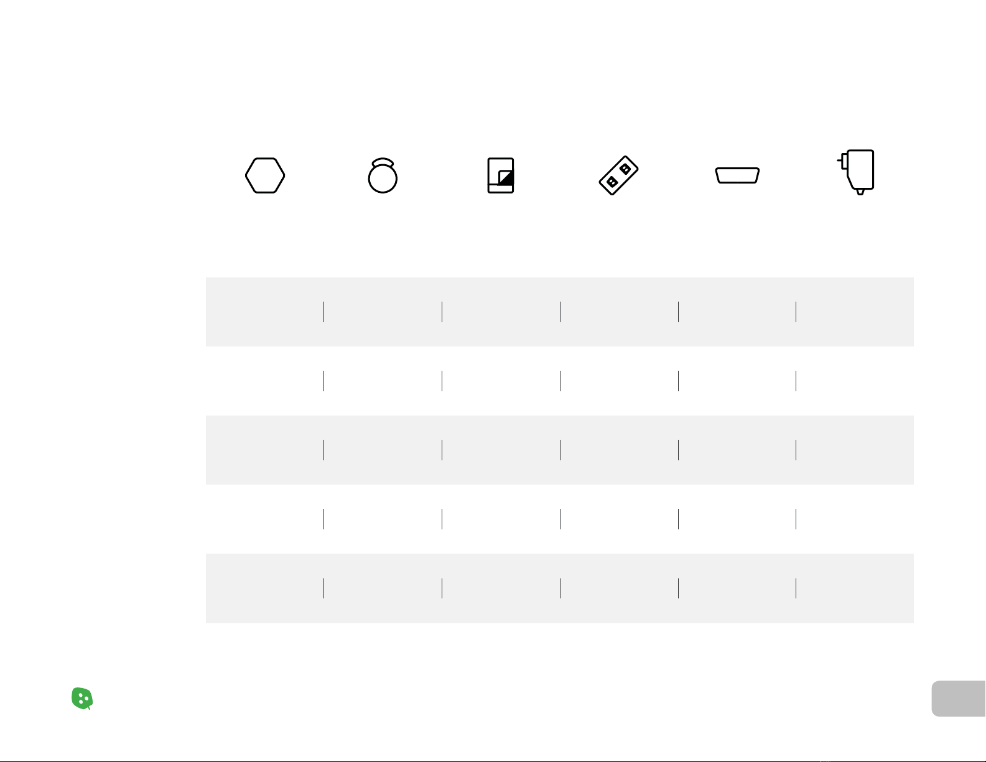This screenshot has height=762, width=986.
Task: Click fourth-row cell under the power plug icon
Action: [855, 519]
